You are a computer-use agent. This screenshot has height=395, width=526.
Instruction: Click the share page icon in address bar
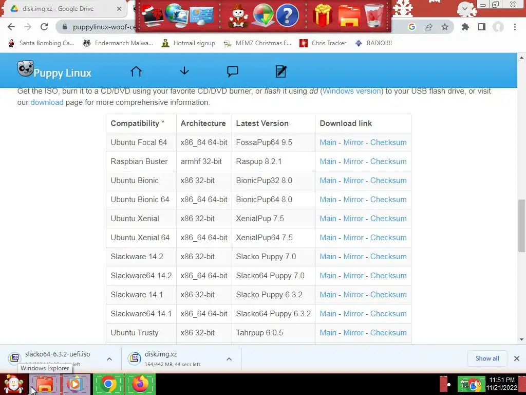click(x=428, y=27)
